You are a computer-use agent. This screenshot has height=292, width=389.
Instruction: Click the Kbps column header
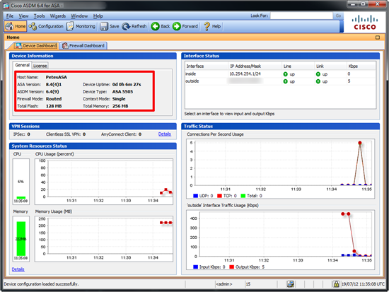tap(361, 66)
